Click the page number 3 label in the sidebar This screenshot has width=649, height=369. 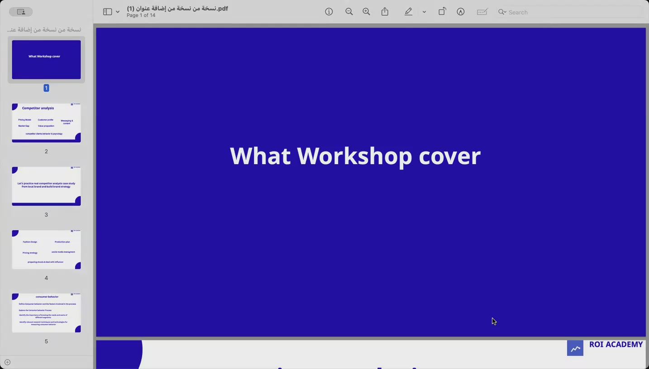coord(46,215)
